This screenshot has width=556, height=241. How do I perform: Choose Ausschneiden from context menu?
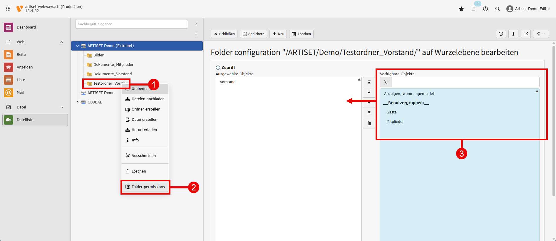pos(145,156)
